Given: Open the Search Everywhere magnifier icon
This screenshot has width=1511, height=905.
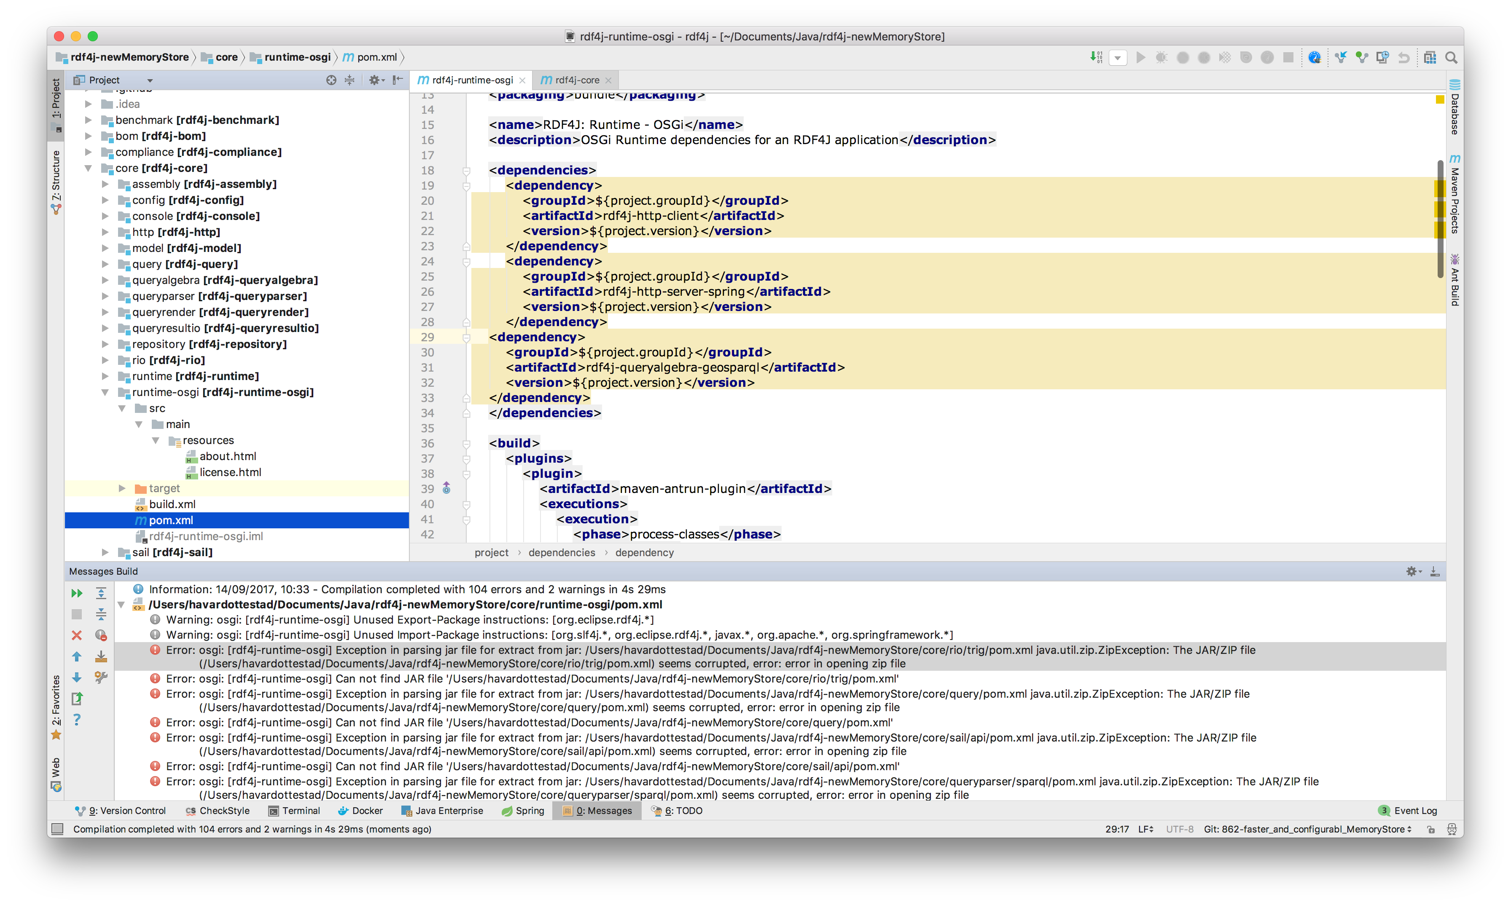Looking at the screenshot, I should coord(1452,57).
